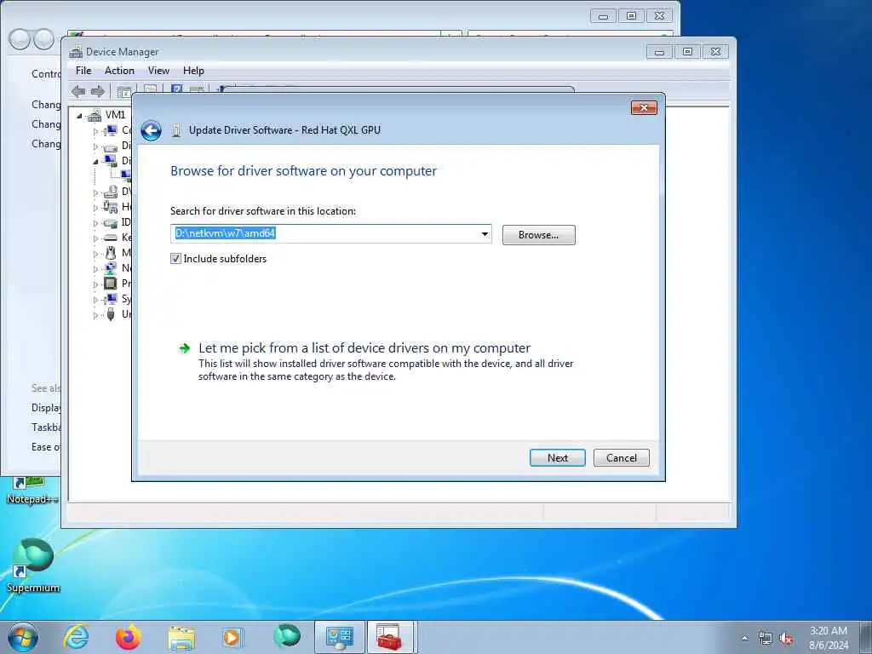Open the File menu in Device Manager
Image resolution: width=872 pixels, height=654 pixels.
83,71
